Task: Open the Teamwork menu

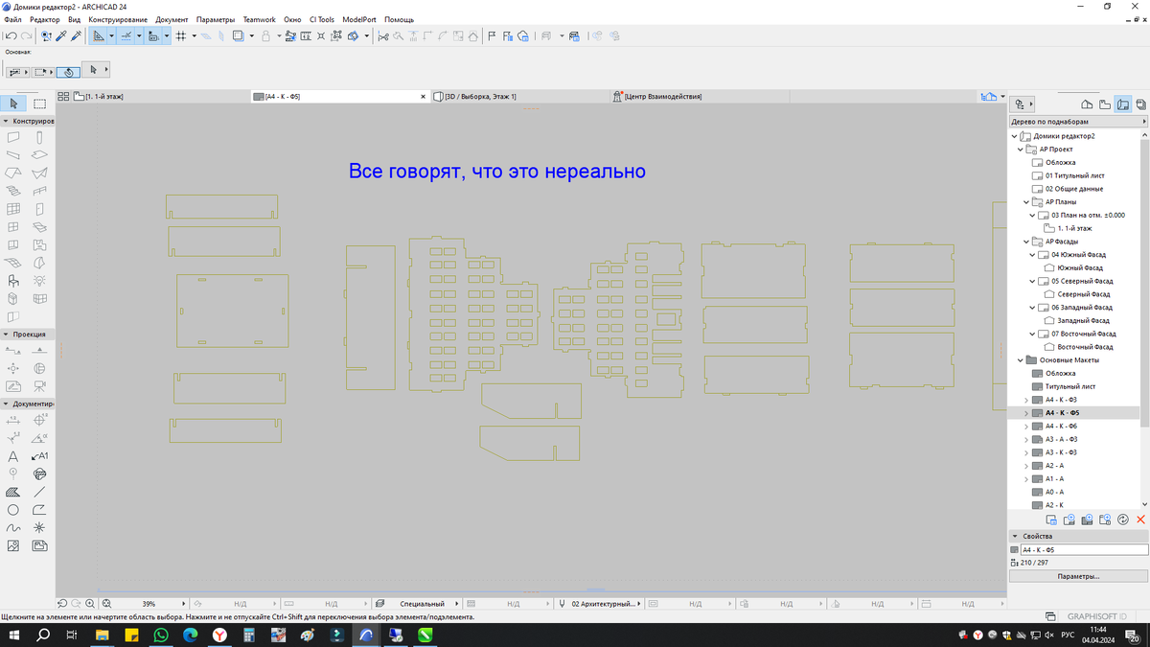Action: tap(259, 19)
